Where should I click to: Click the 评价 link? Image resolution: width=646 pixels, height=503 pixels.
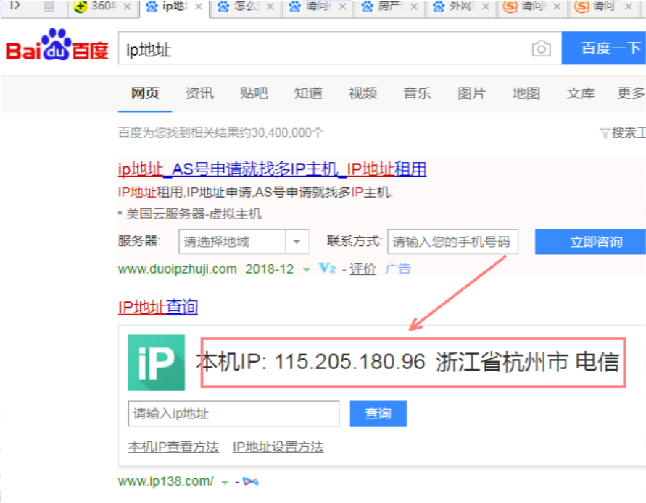point(363,269)
